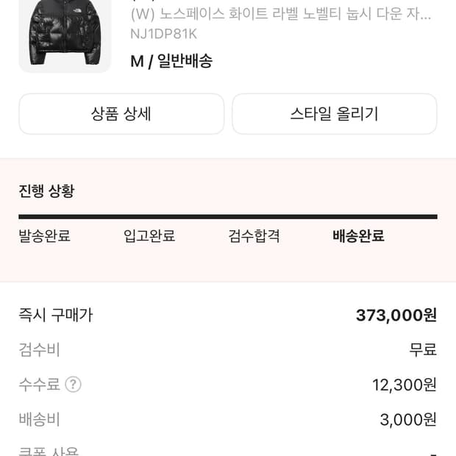The image size is (456, 456).
Task: Click the 검수합격 status step
Action: (254, 236)
